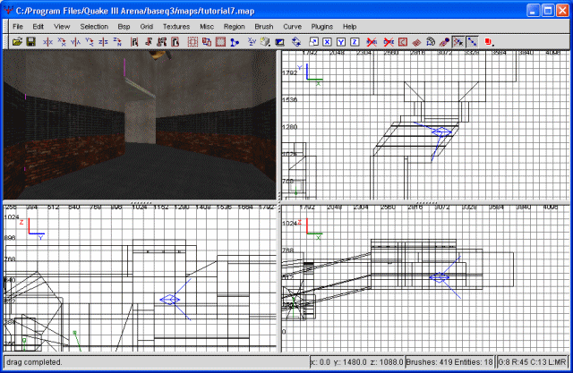
Task: Toggle the pressed Drill Down Rows button
Action: [472, 42]
